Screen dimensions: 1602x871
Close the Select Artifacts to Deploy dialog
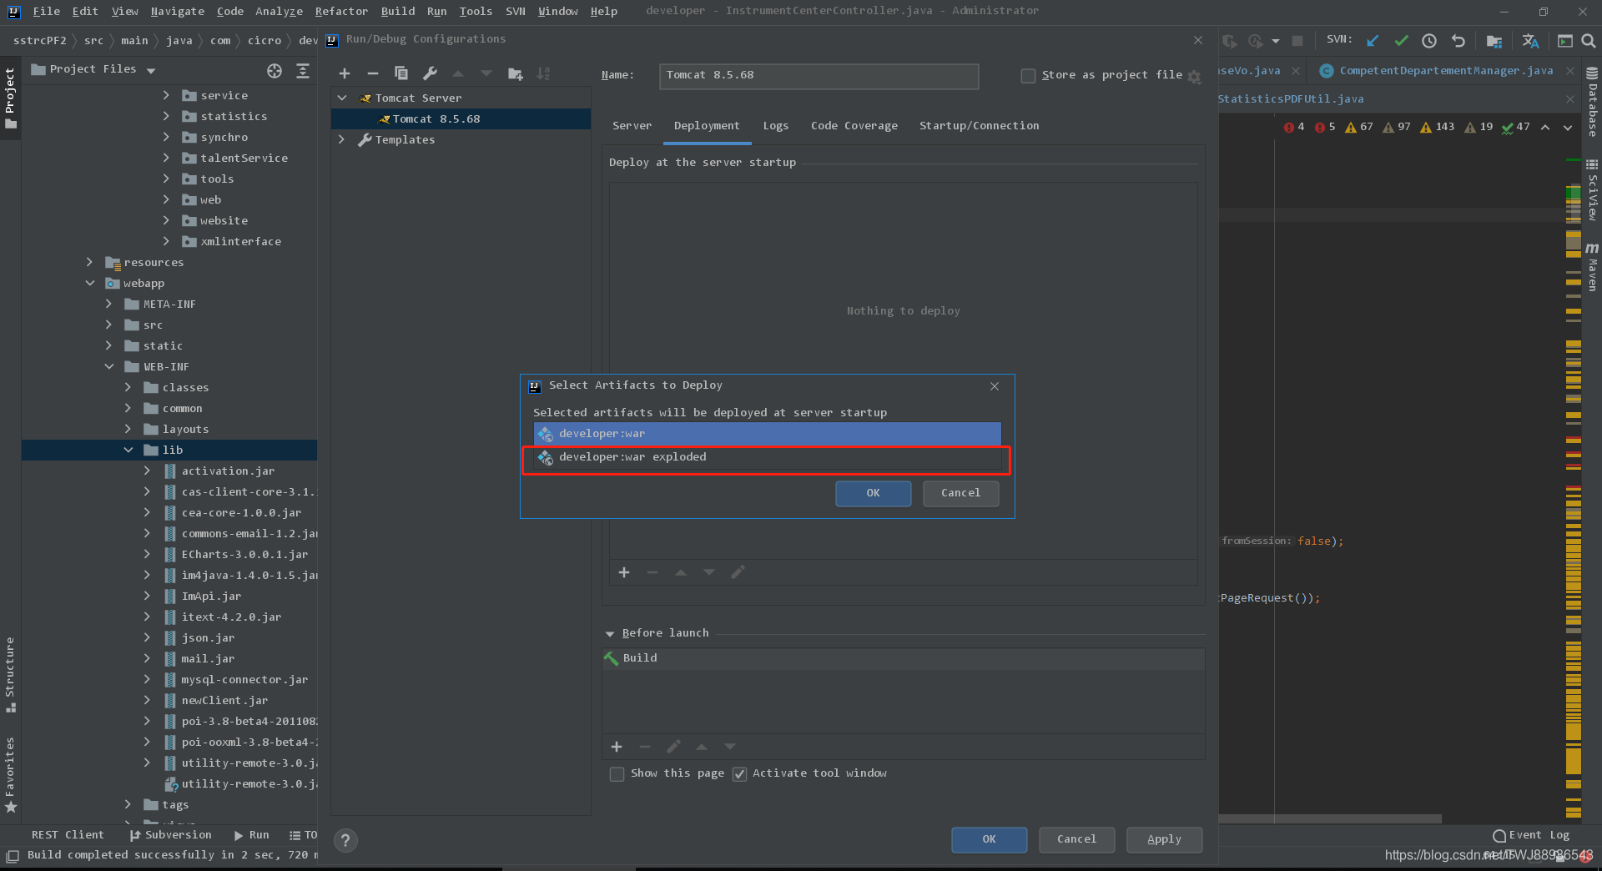click(x=995, y=386)
